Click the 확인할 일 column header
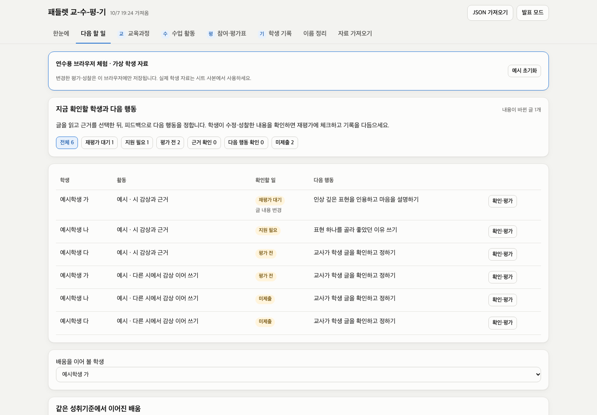The width and height of the screenshot is (597, 415). tap(265, 180)
